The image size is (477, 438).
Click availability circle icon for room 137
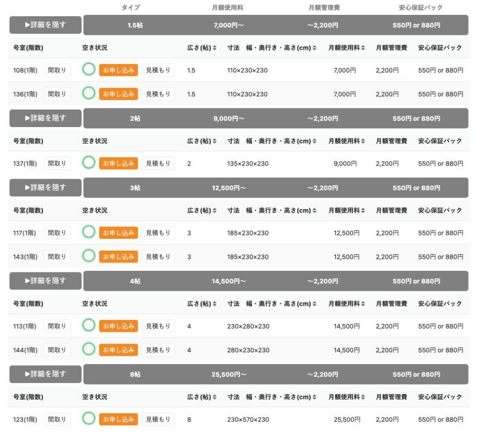(x=89, y=163)
